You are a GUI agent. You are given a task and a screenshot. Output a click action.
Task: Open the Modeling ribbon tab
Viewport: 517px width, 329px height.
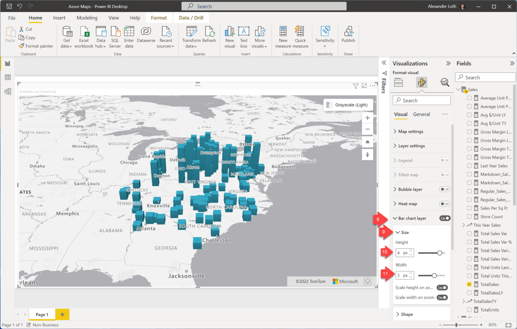click(87, 18)
